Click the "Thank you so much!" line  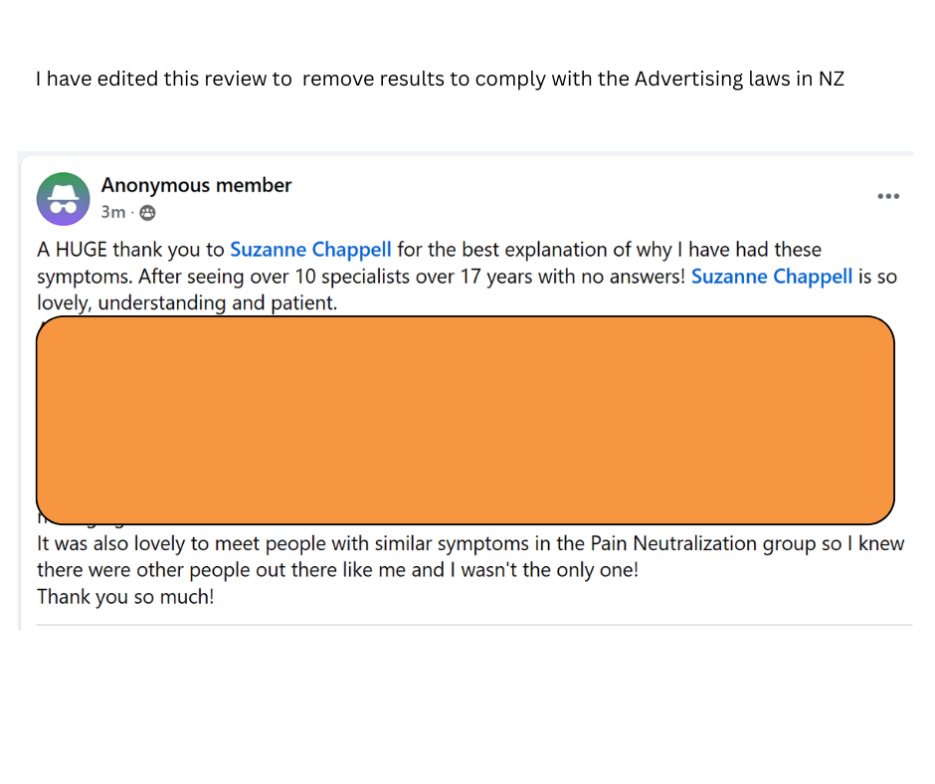(x=125, y=598)
